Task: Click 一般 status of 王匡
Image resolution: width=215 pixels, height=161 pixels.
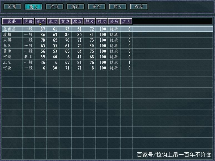Action: click(x=28, y=46)
